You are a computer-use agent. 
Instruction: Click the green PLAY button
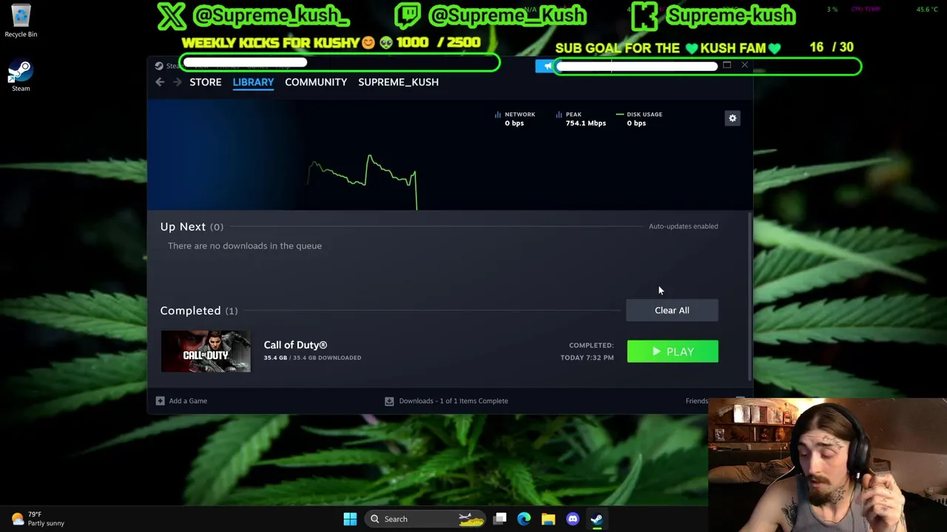click(x=673, y=352)
